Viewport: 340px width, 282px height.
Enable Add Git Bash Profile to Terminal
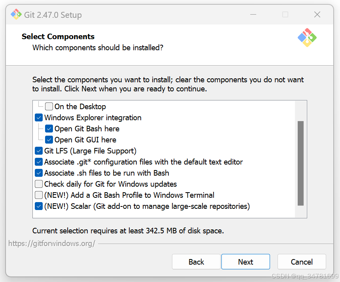(x=39, y=195)
